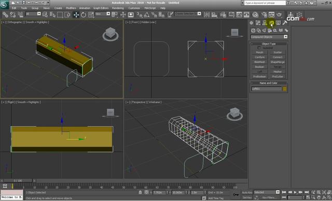The image size is (332, 201).
Task: Open the selection filter dropdown showing All
Action: (x=33, y=14)
